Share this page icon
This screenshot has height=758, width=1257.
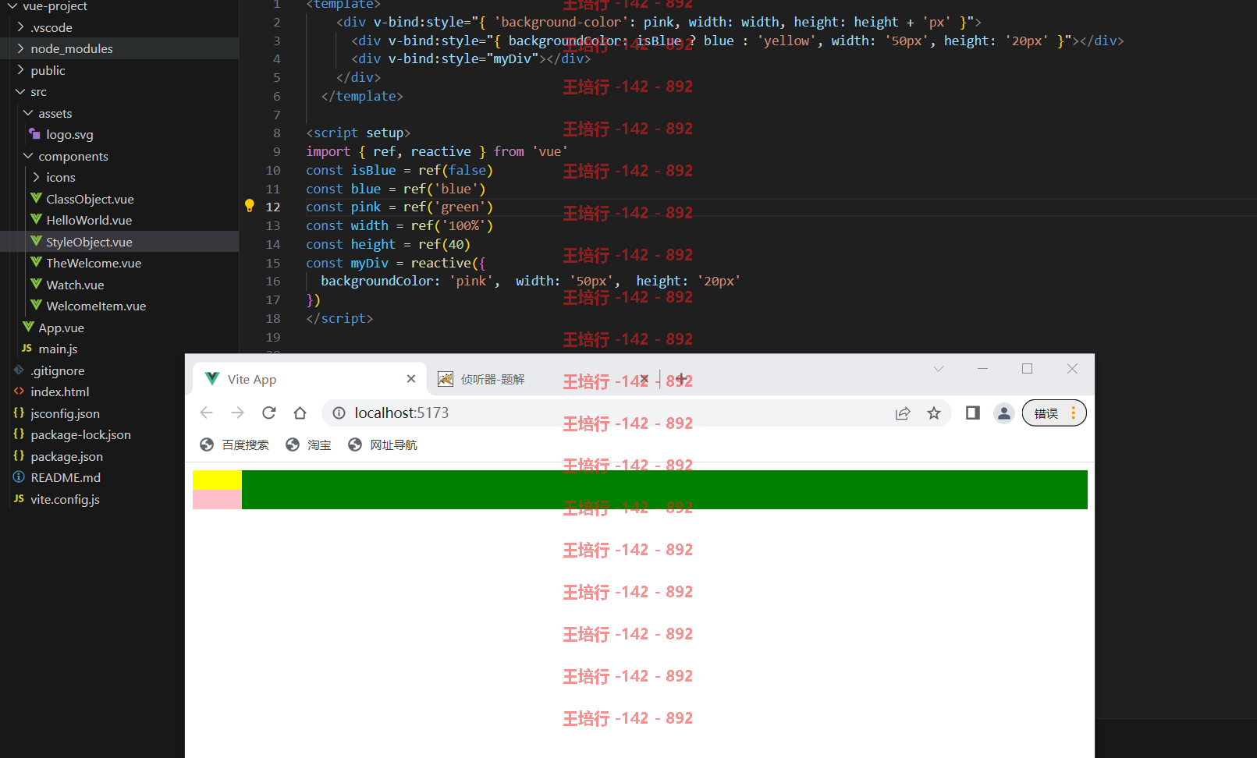903,413
